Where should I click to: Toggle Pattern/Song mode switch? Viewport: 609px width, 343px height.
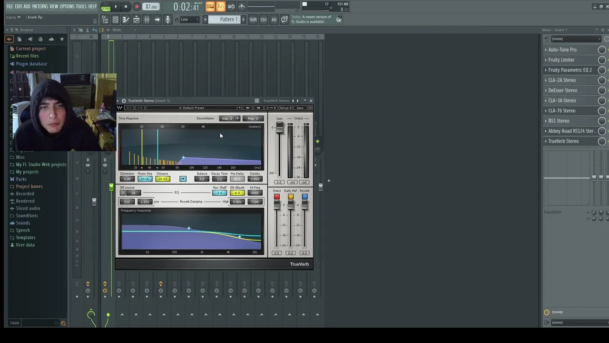106,7
